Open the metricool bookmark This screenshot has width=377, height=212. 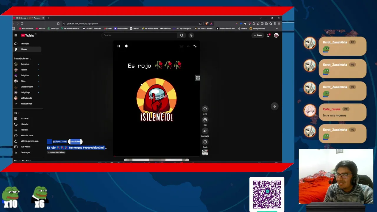[166, 29]
